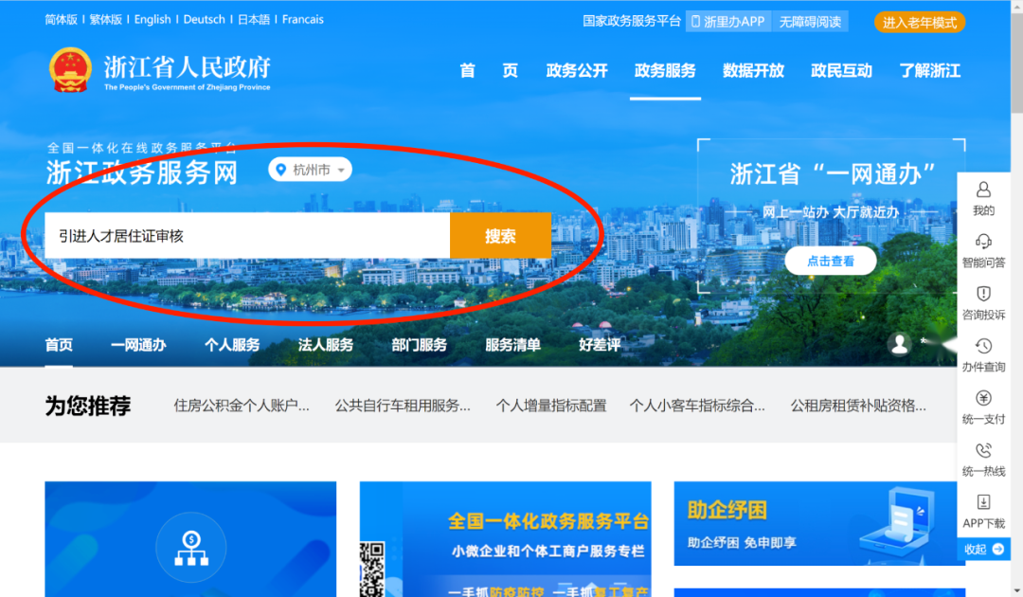
Task: Open 统一支付 yen icon
Action: pyautogui.click(x=983, y=398)
